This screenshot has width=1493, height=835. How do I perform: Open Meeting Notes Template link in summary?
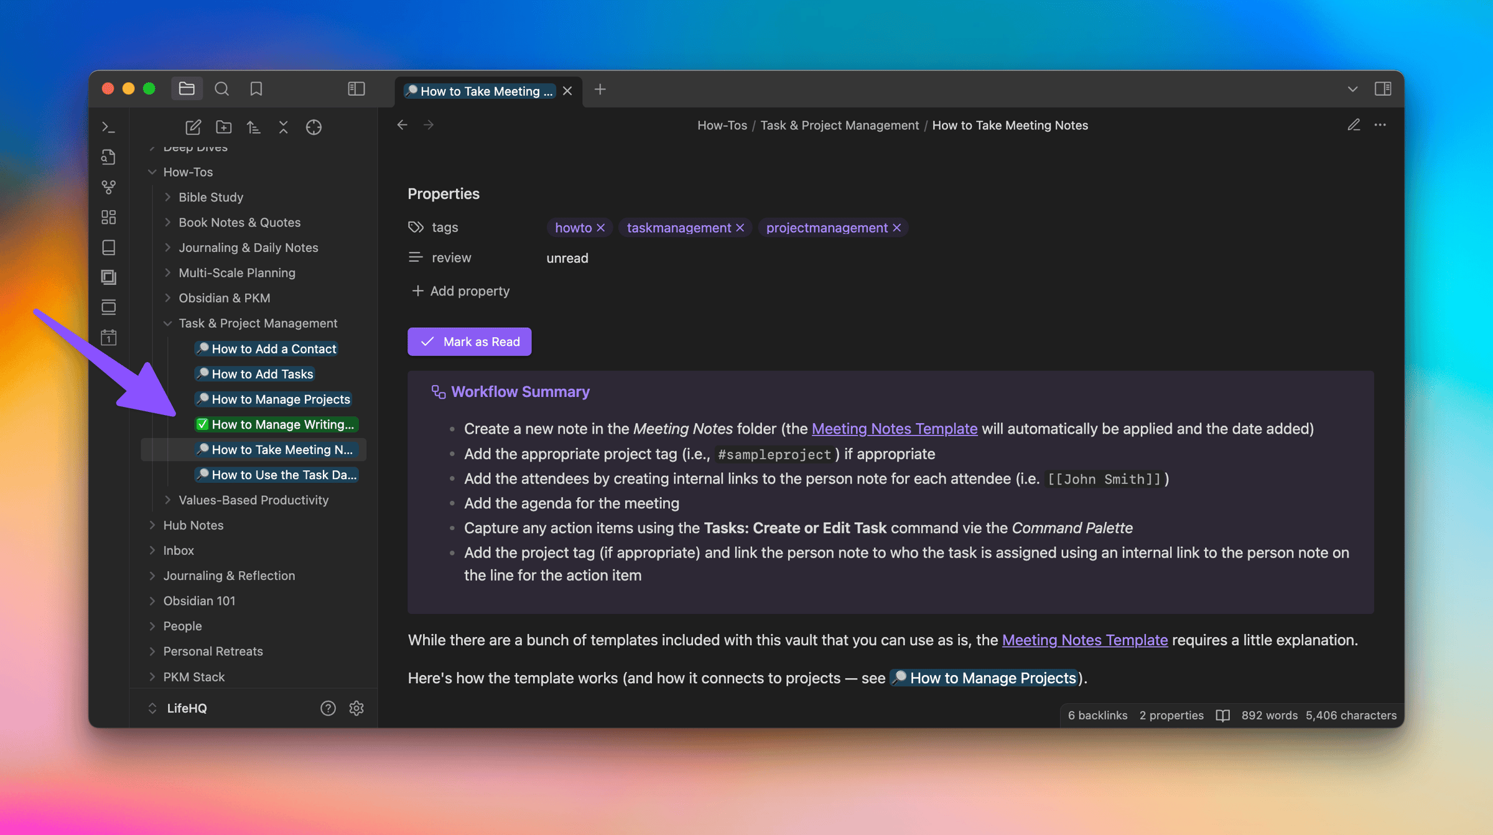[895, 429]
